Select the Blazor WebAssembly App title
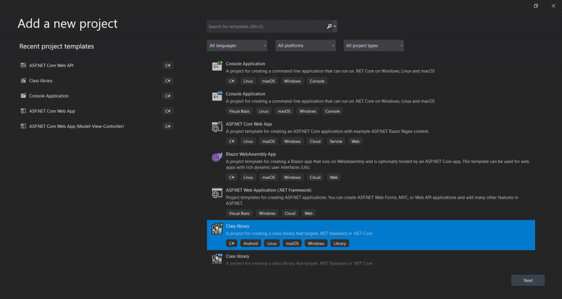Image resolution: width=562 pixels, height=299 pixels. point(251,154)
